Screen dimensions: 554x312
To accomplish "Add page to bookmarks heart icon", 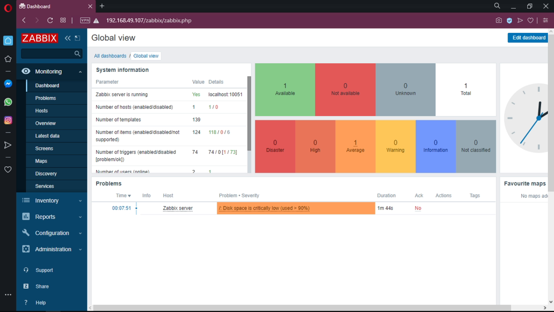I will point(531,20).
